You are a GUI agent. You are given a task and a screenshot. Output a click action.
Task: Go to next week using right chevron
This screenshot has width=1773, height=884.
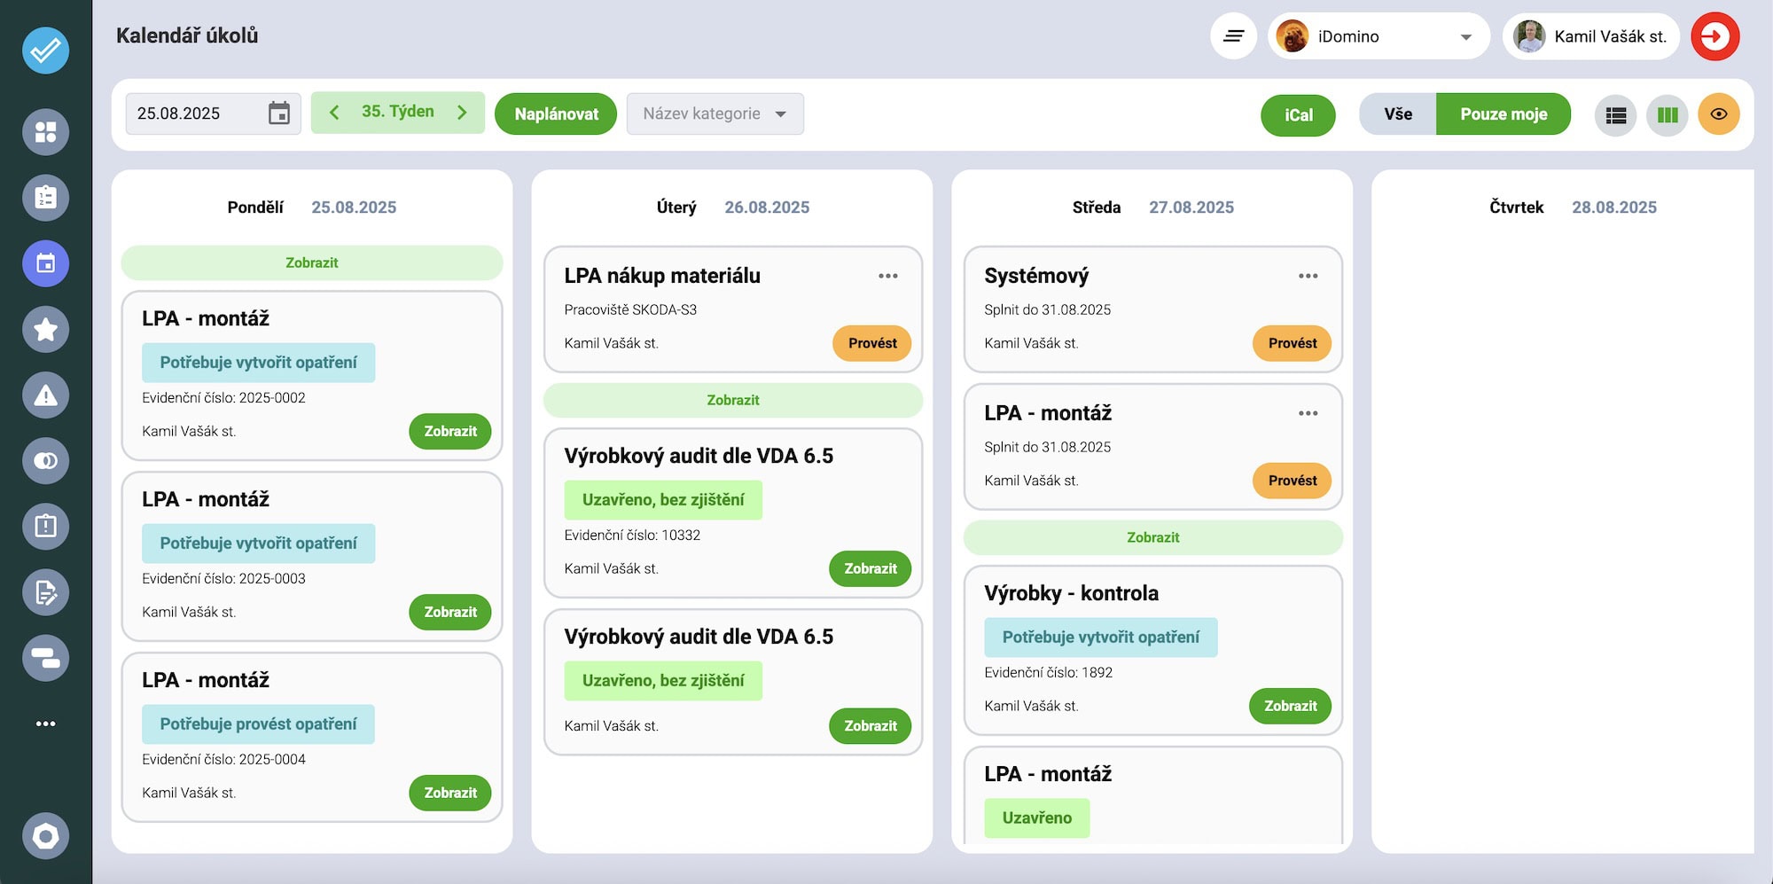(462, 113)
